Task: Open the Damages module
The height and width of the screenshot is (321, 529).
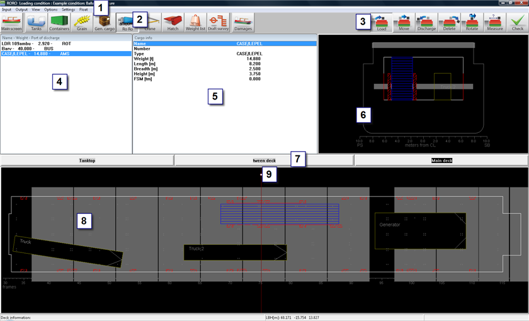Action: click(243, 23)
